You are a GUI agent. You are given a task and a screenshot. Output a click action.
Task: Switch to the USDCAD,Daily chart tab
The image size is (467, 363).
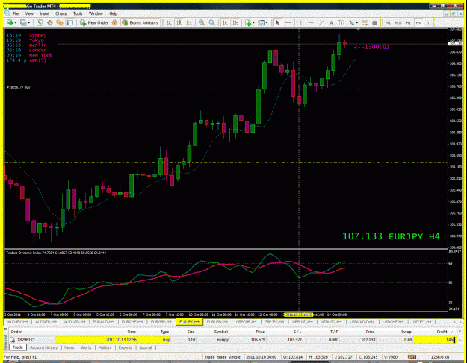click(362, 322)
